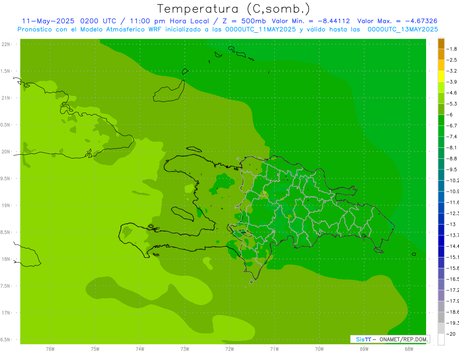This screenshot has width=459, height=354.
Task: Click the legend value -15.8
Action: click(x=452, y=268)
